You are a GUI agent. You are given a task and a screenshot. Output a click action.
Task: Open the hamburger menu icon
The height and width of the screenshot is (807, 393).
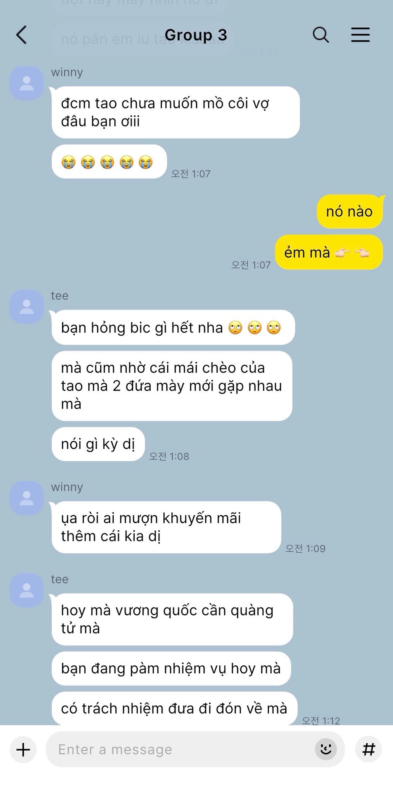[x=360, y=34]
